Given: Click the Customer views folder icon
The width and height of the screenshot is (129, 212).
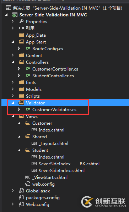Looking at the screenshot, I should [28, 123].
